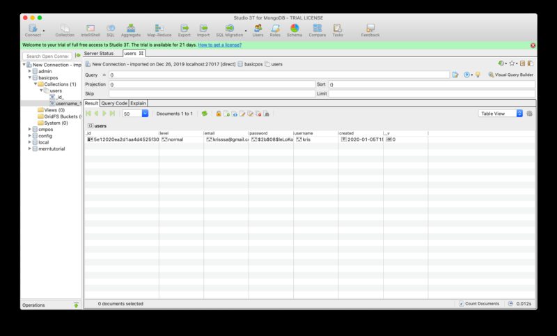The image size is (557, 336).
Task: Click the Sort input field
Action: pyautogui.click(x=432, y=84)
